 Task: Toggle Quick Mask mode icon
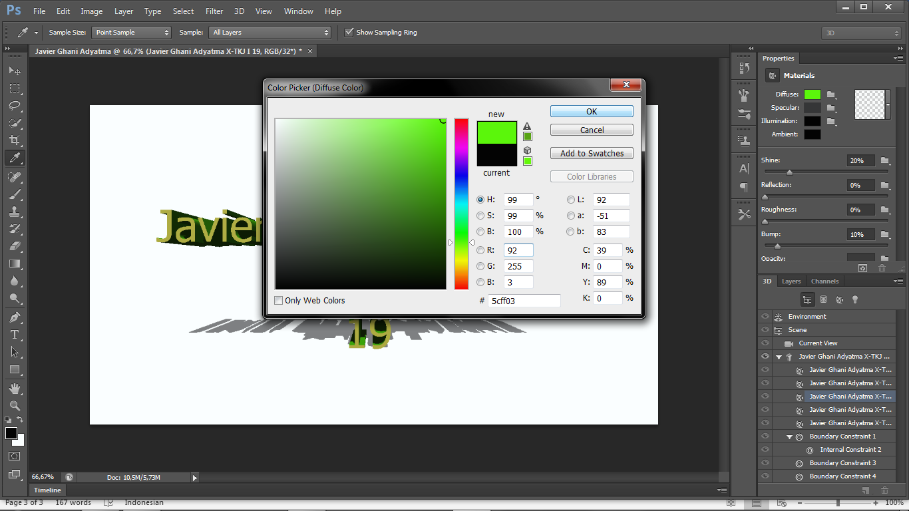tap(14, 456)
